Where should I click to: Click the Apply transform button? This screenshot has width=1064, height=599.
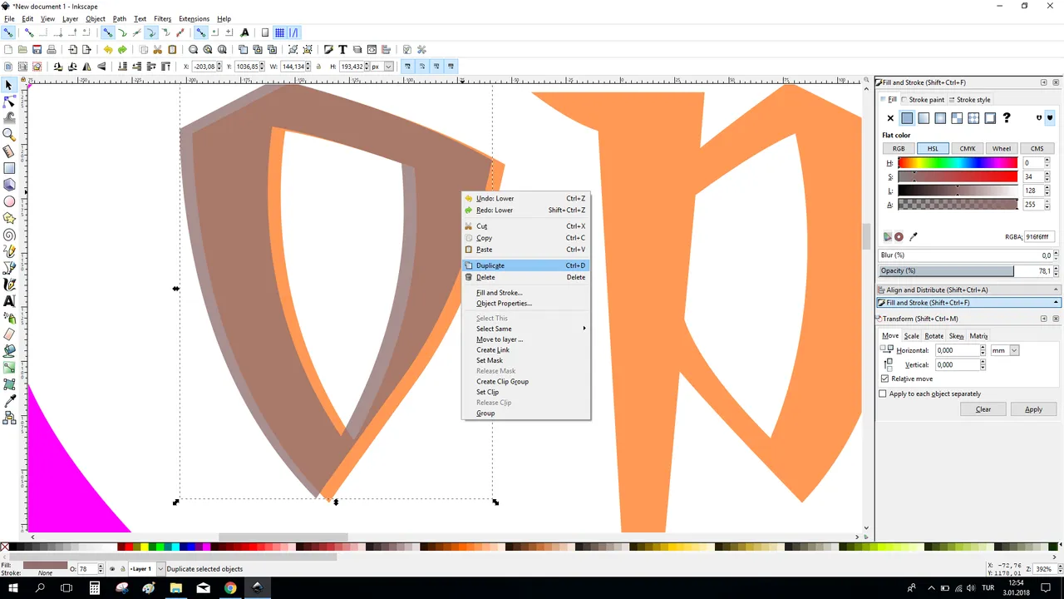(1033, 409)
